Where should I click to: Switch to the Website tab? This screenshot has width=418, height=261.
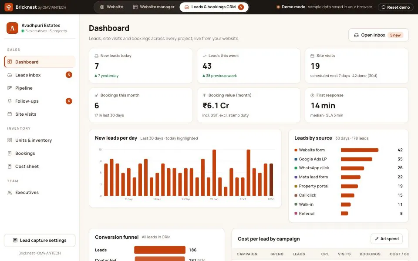coord(111,7)
